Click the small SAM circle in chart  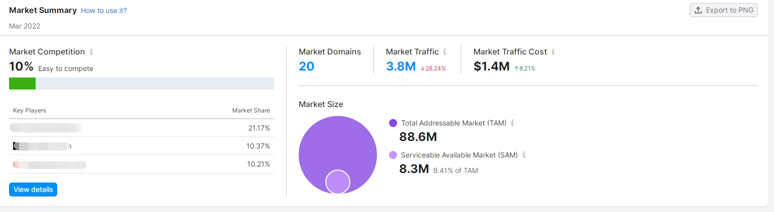pyautogui.click(x=338, y=181)
